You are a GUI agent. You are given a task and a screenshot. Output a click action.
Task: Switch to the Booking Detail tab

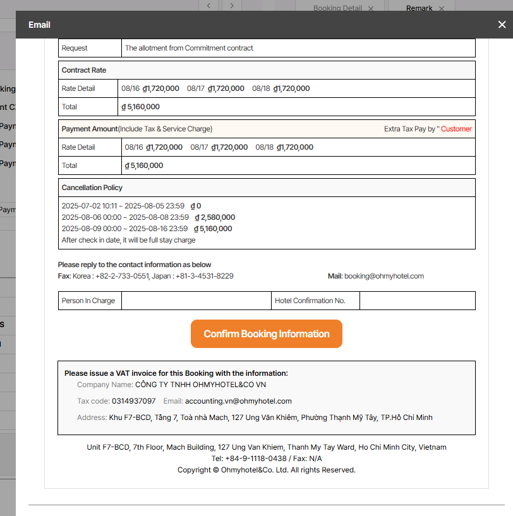click(x=337, y=8)
